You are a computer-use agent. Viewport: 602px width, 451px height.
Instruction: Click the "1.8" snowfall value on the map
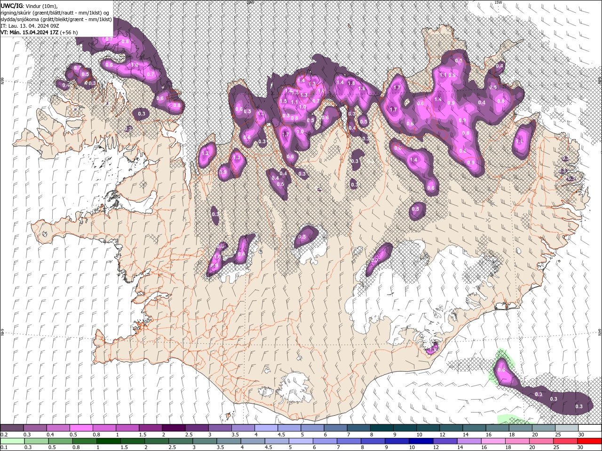point(351,83)
